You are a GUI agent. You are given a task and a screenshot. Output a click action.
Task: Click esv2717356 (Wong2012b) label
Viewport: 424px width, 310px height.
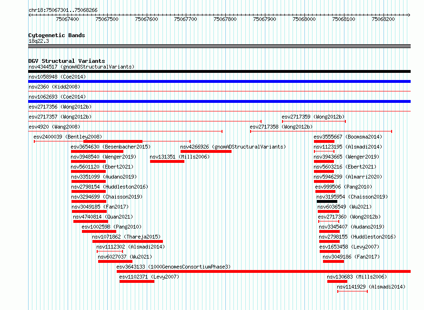tap(60, 107)
